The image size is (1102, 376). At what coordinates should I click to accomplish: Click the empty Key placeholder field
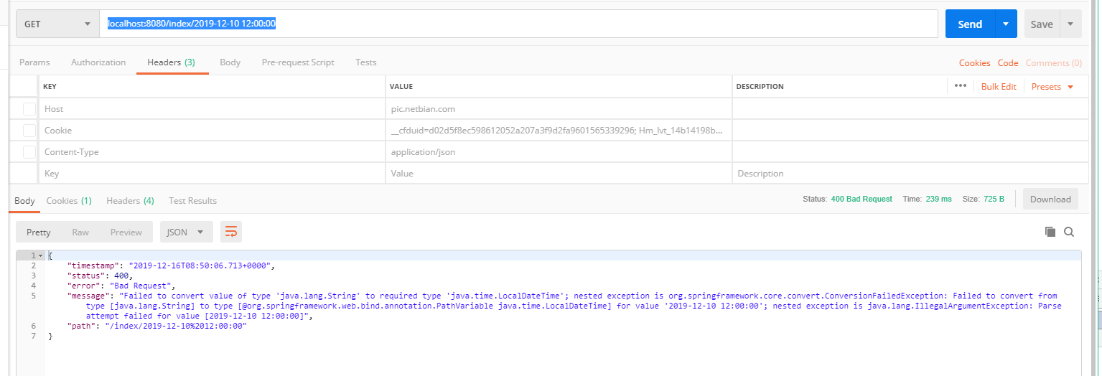pos(212,174)
